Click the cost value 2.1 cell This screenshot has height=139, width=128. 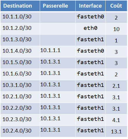116,86
